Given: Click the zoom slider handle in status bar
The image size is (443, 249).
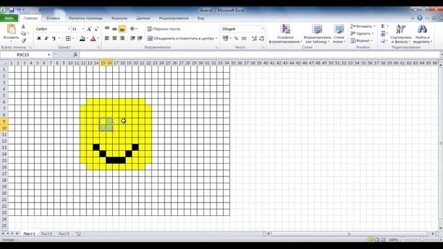Looking at the screenshot, I should (422, 240).
